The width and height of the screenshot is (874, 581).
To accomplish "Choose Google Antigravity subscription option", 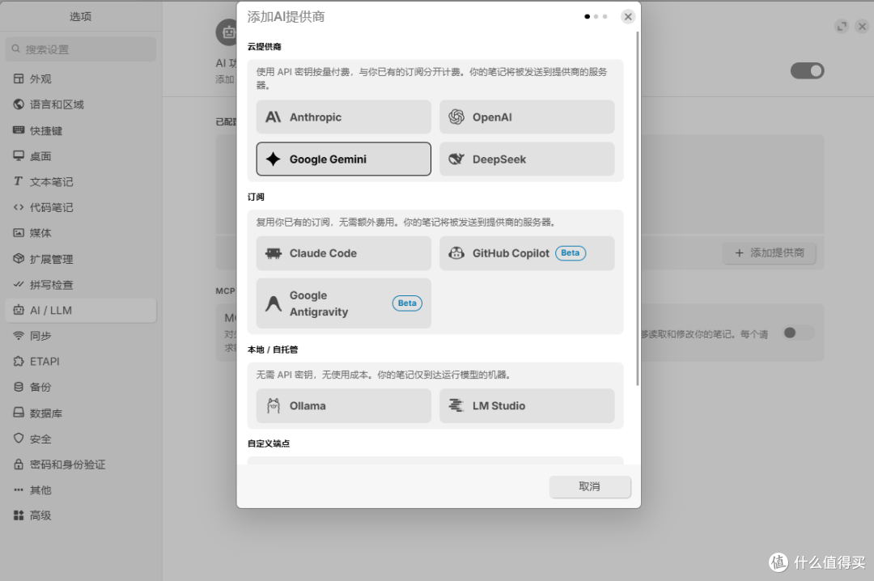I will coord(343,303).
